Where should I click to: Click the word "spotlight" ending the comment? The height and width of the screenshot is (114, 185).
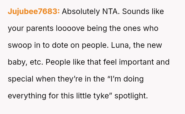131,96
